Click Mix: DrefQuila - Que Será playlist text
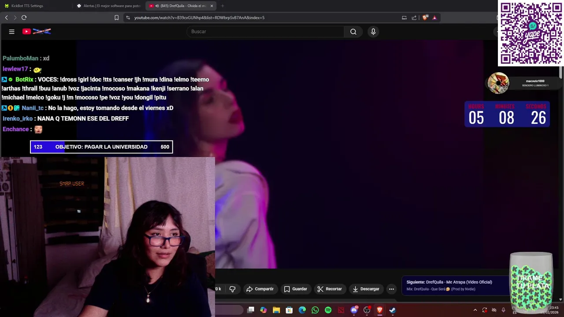 pyautogui.click(x=441, y=289)
